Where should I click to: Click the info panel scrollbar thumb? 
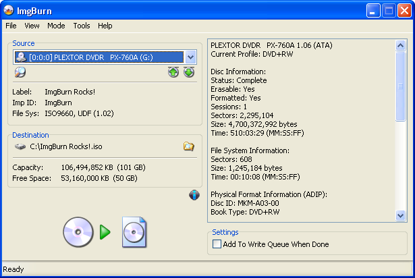(x=400, y=86)
